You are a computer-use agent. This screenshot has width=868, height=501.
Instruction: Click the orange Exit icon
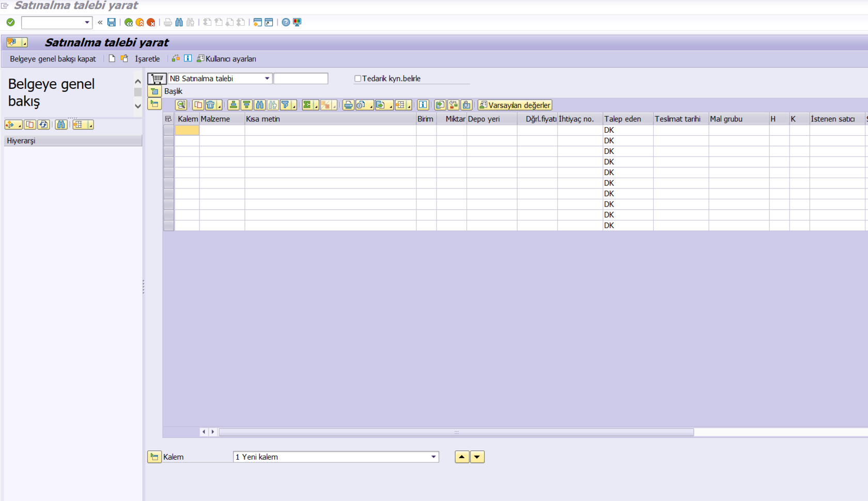140,22
